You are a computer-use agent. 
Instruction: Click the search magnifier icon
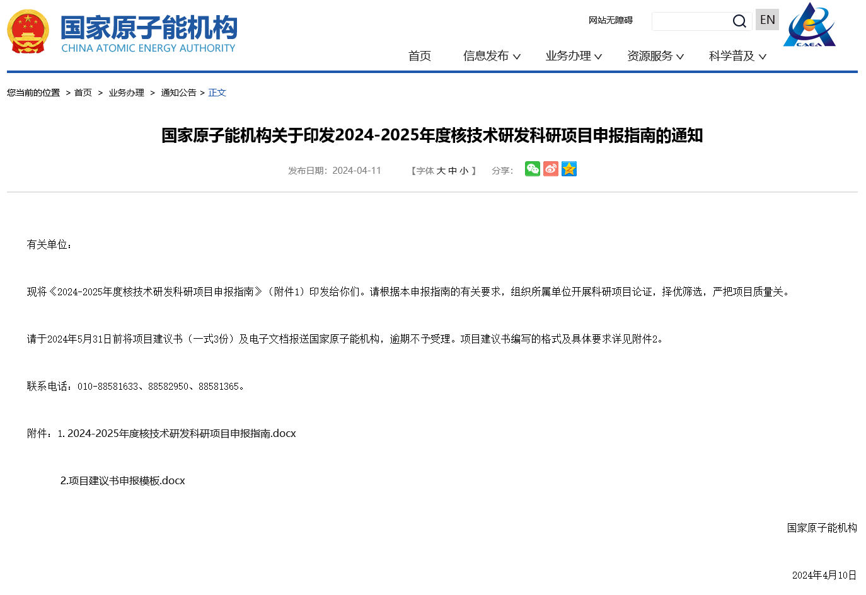tap(739, 21)
